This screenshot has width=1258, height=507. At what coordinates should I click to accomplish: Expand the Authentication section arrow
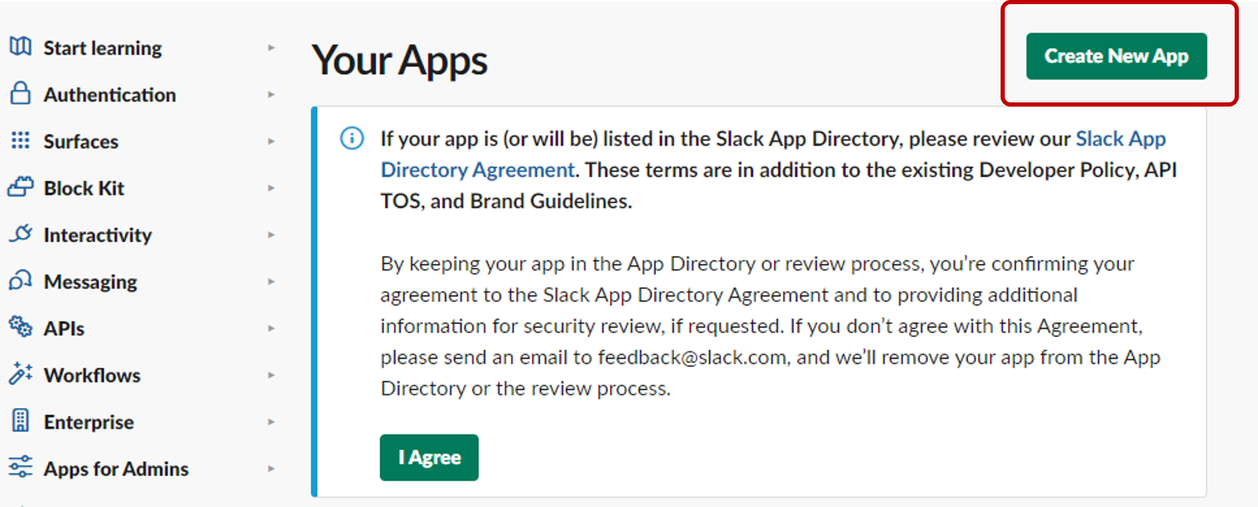[271, 95]
